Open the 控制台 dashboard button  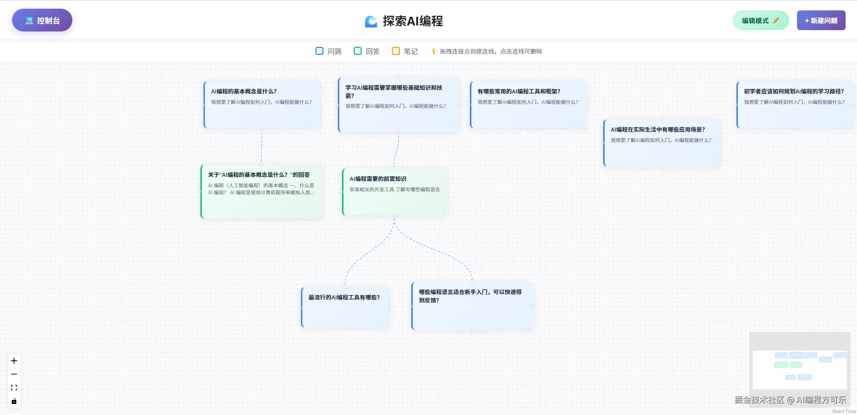[x=42, y=20]
